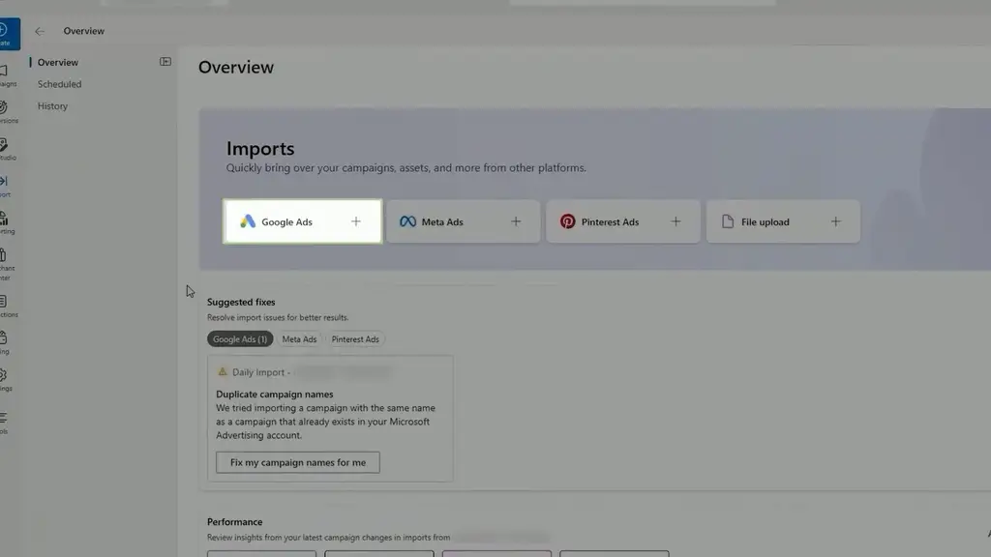Click the plus icon on File upload card
The width and height of the screenshot is (991, 557).
[835, 221]
